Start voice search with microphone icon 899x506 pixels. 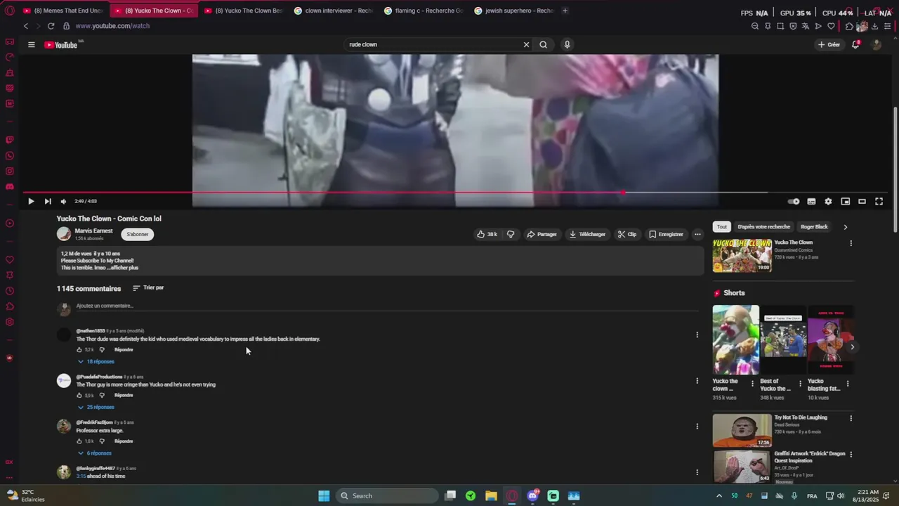point(567,44)
